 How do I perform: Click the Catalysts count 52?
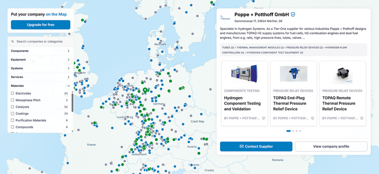pyautogui.click(x=66, y=107)
